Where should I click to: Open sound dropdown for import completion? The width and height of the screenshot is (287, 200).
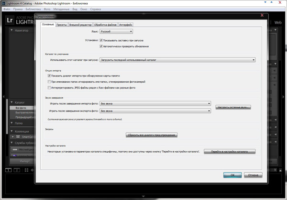(155, 103)
